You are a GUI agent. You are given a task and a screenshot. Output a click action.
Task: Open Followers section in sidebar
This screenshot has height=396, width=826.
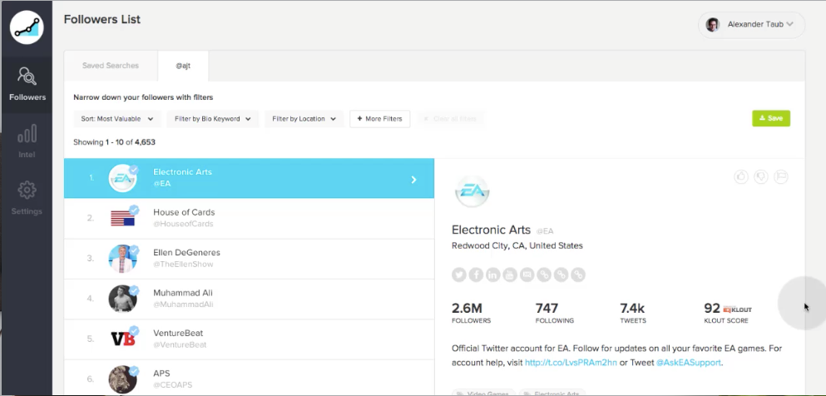[x=27, y=84]
